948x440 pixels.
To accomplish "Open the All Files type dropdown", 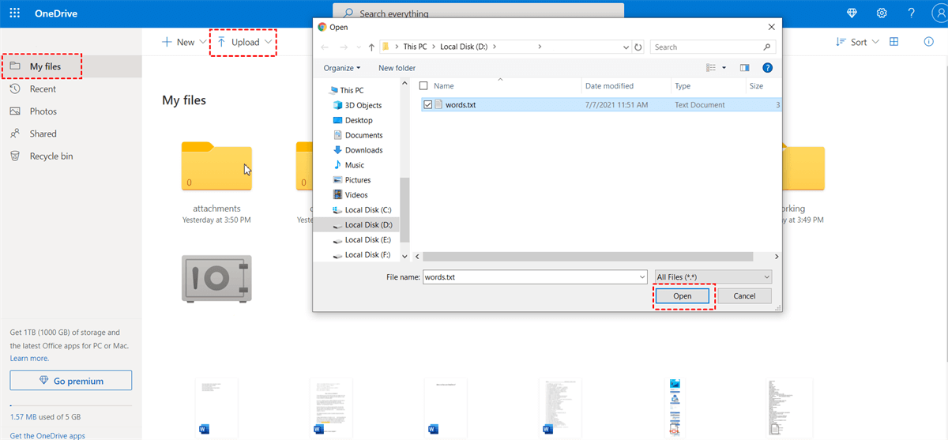I will click(x=713, y=276).
